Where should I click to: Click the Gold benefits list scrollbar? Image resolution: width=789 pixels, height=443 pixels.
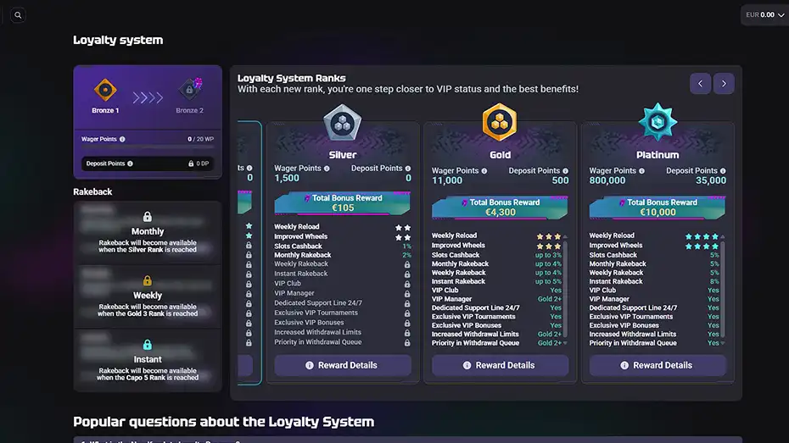click(x=565, y=290)
